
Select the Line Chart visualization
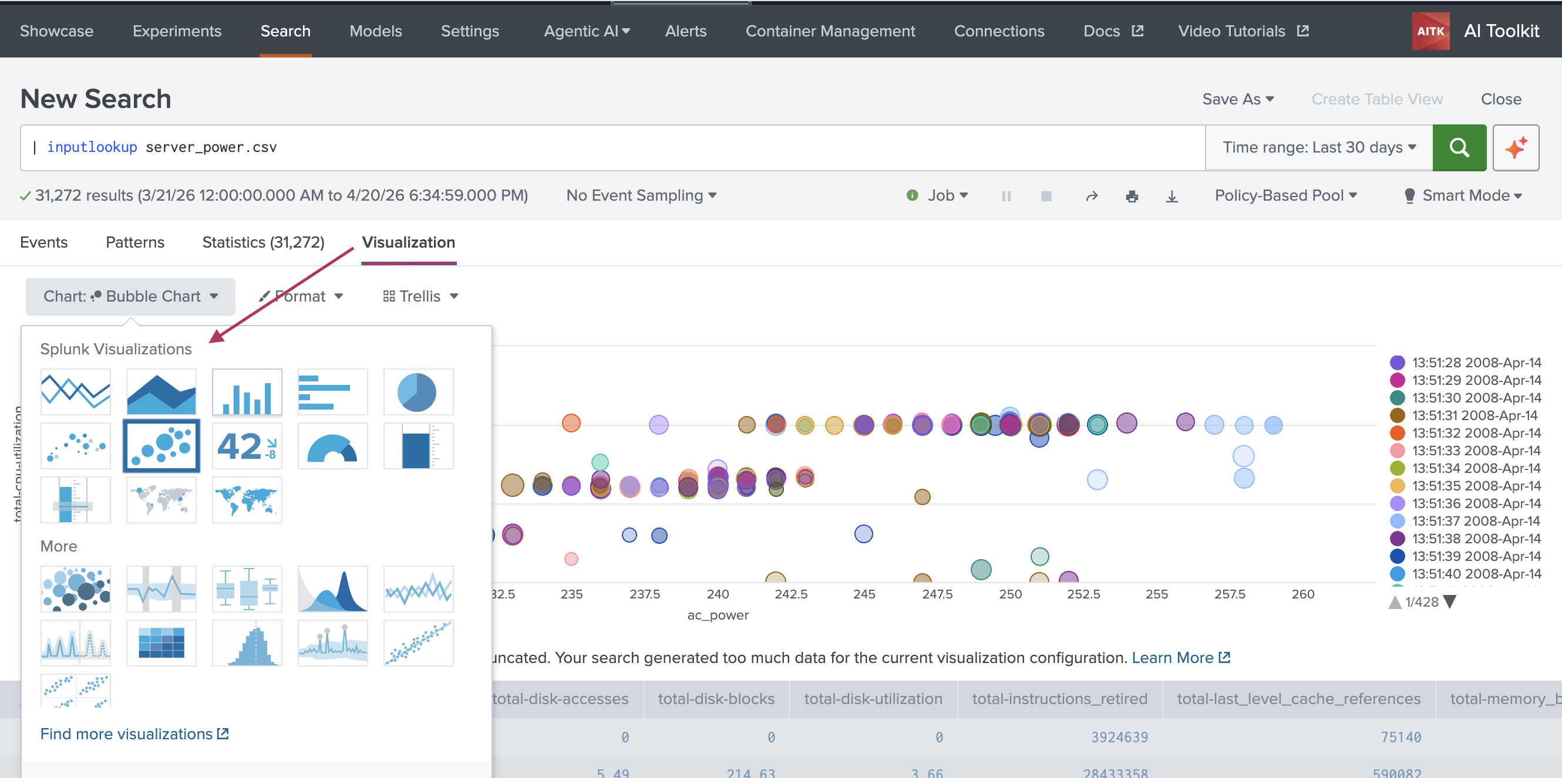76,392
